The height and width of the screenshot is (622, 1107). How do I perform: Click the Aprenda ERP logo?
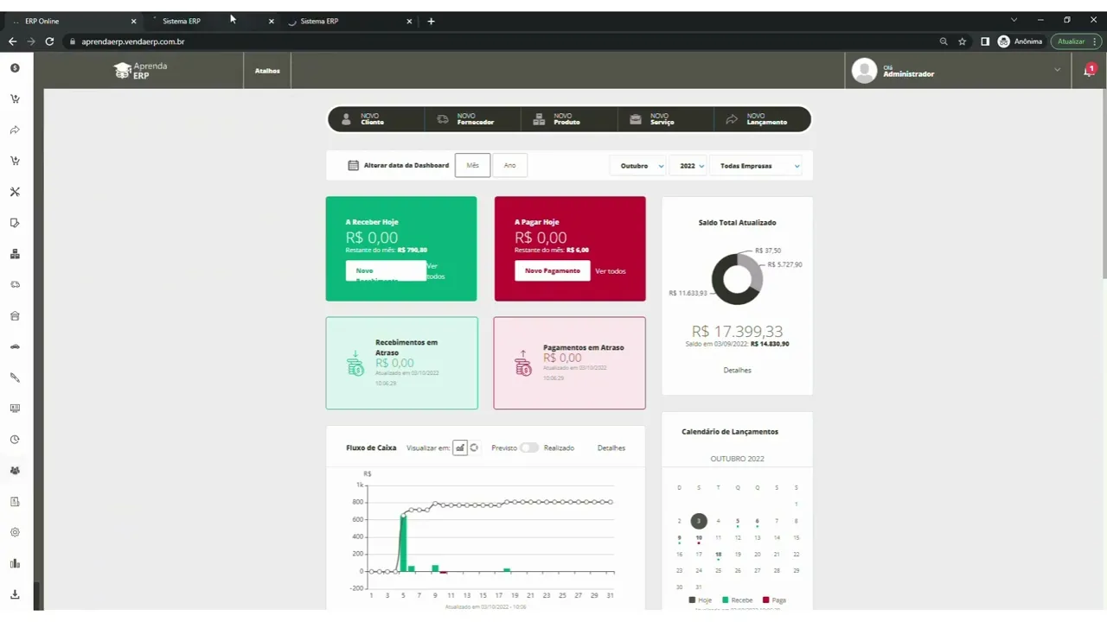pyautogui.click(x=140, y=71)
